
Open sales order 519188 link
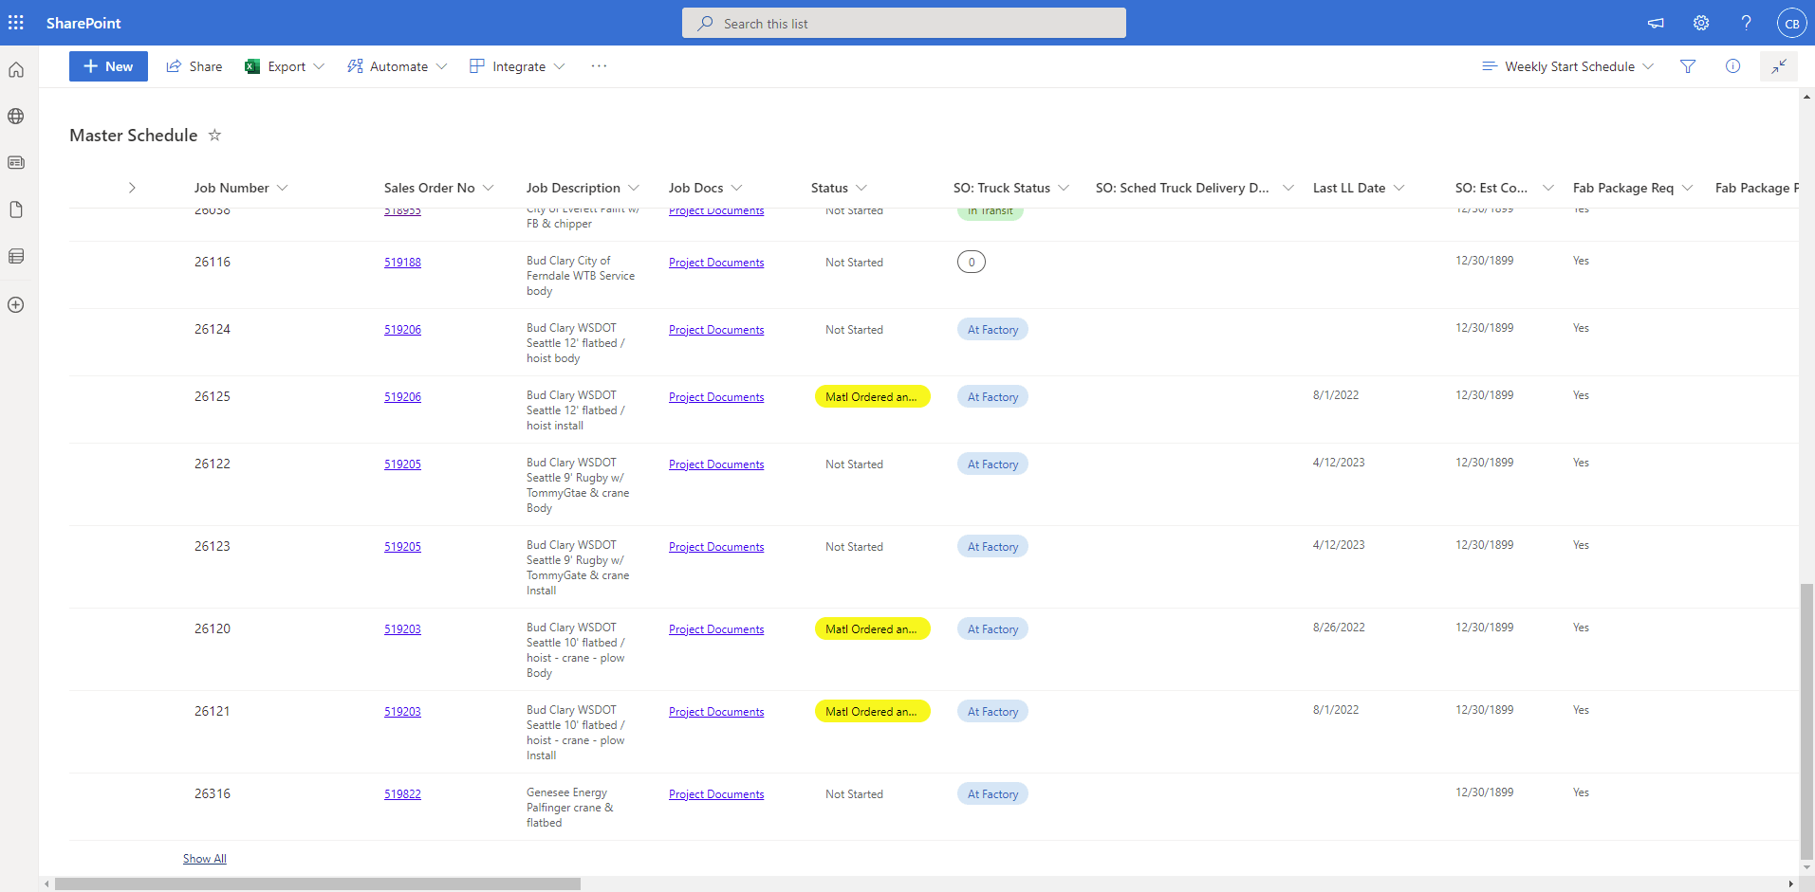pos(402,263)
